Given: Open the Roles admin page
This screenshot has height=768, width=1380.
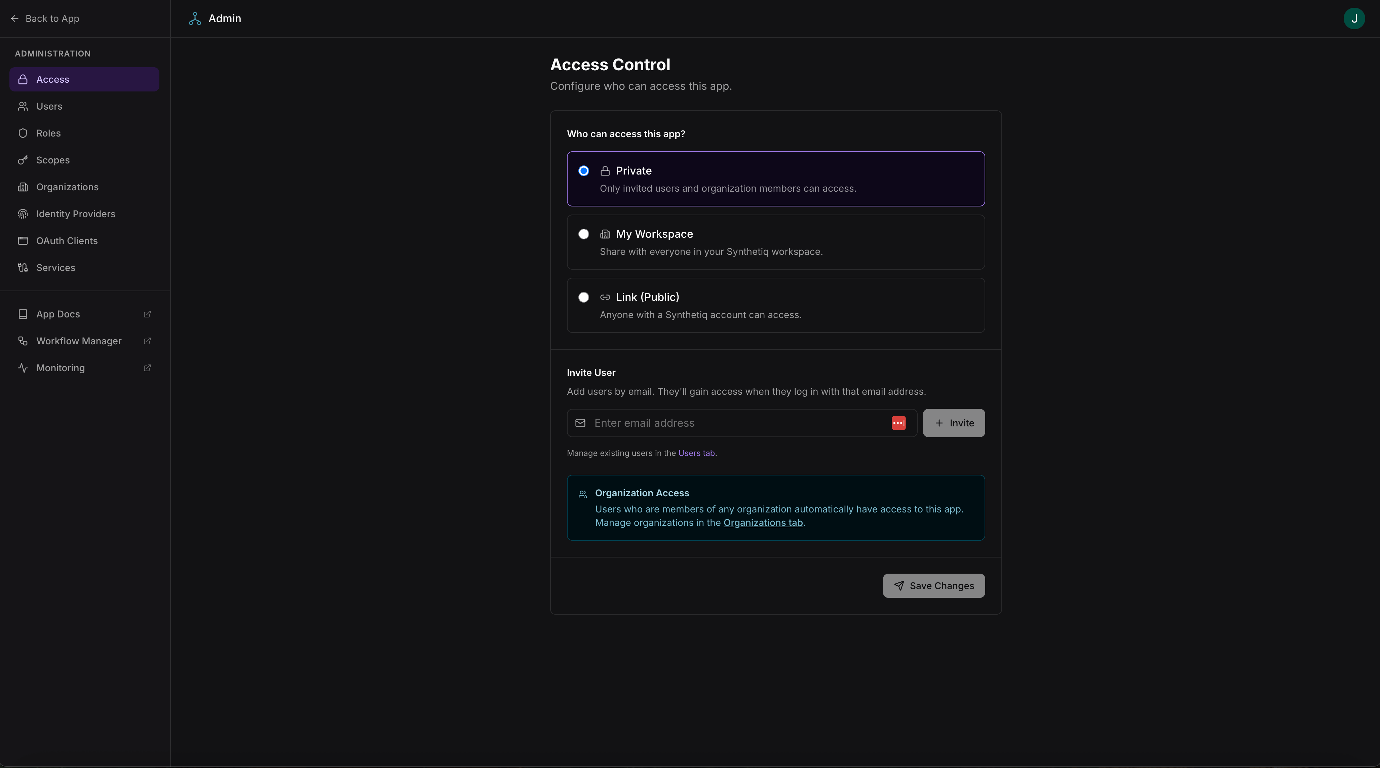Looking at the screenshot, I should [84, 133].
